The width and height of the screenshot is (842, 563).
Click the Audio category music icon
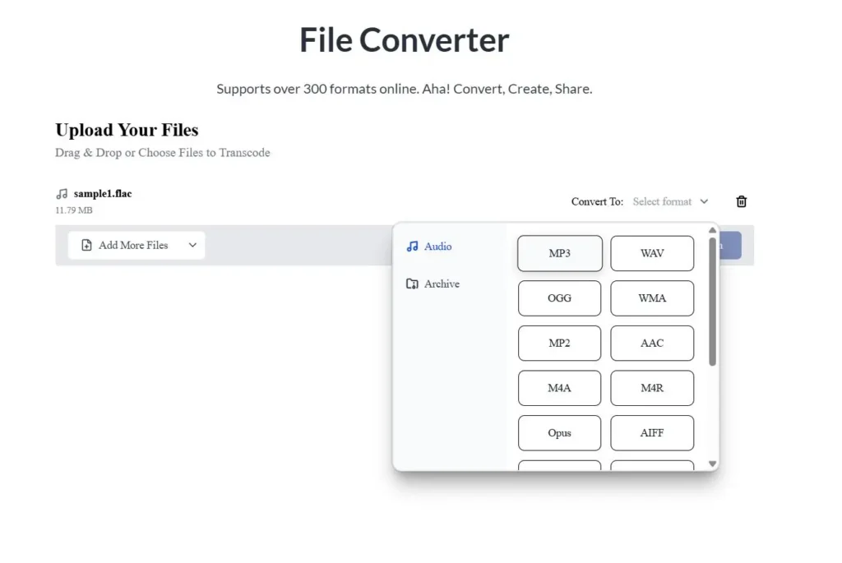click(x=413, y=247)
